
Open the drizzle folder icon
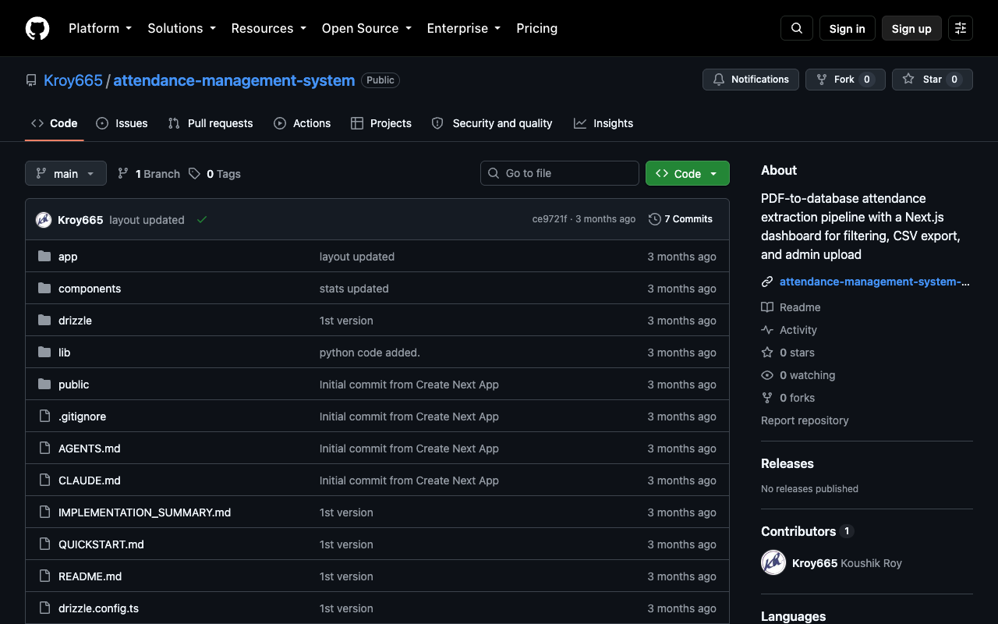(x=44, y=321)
